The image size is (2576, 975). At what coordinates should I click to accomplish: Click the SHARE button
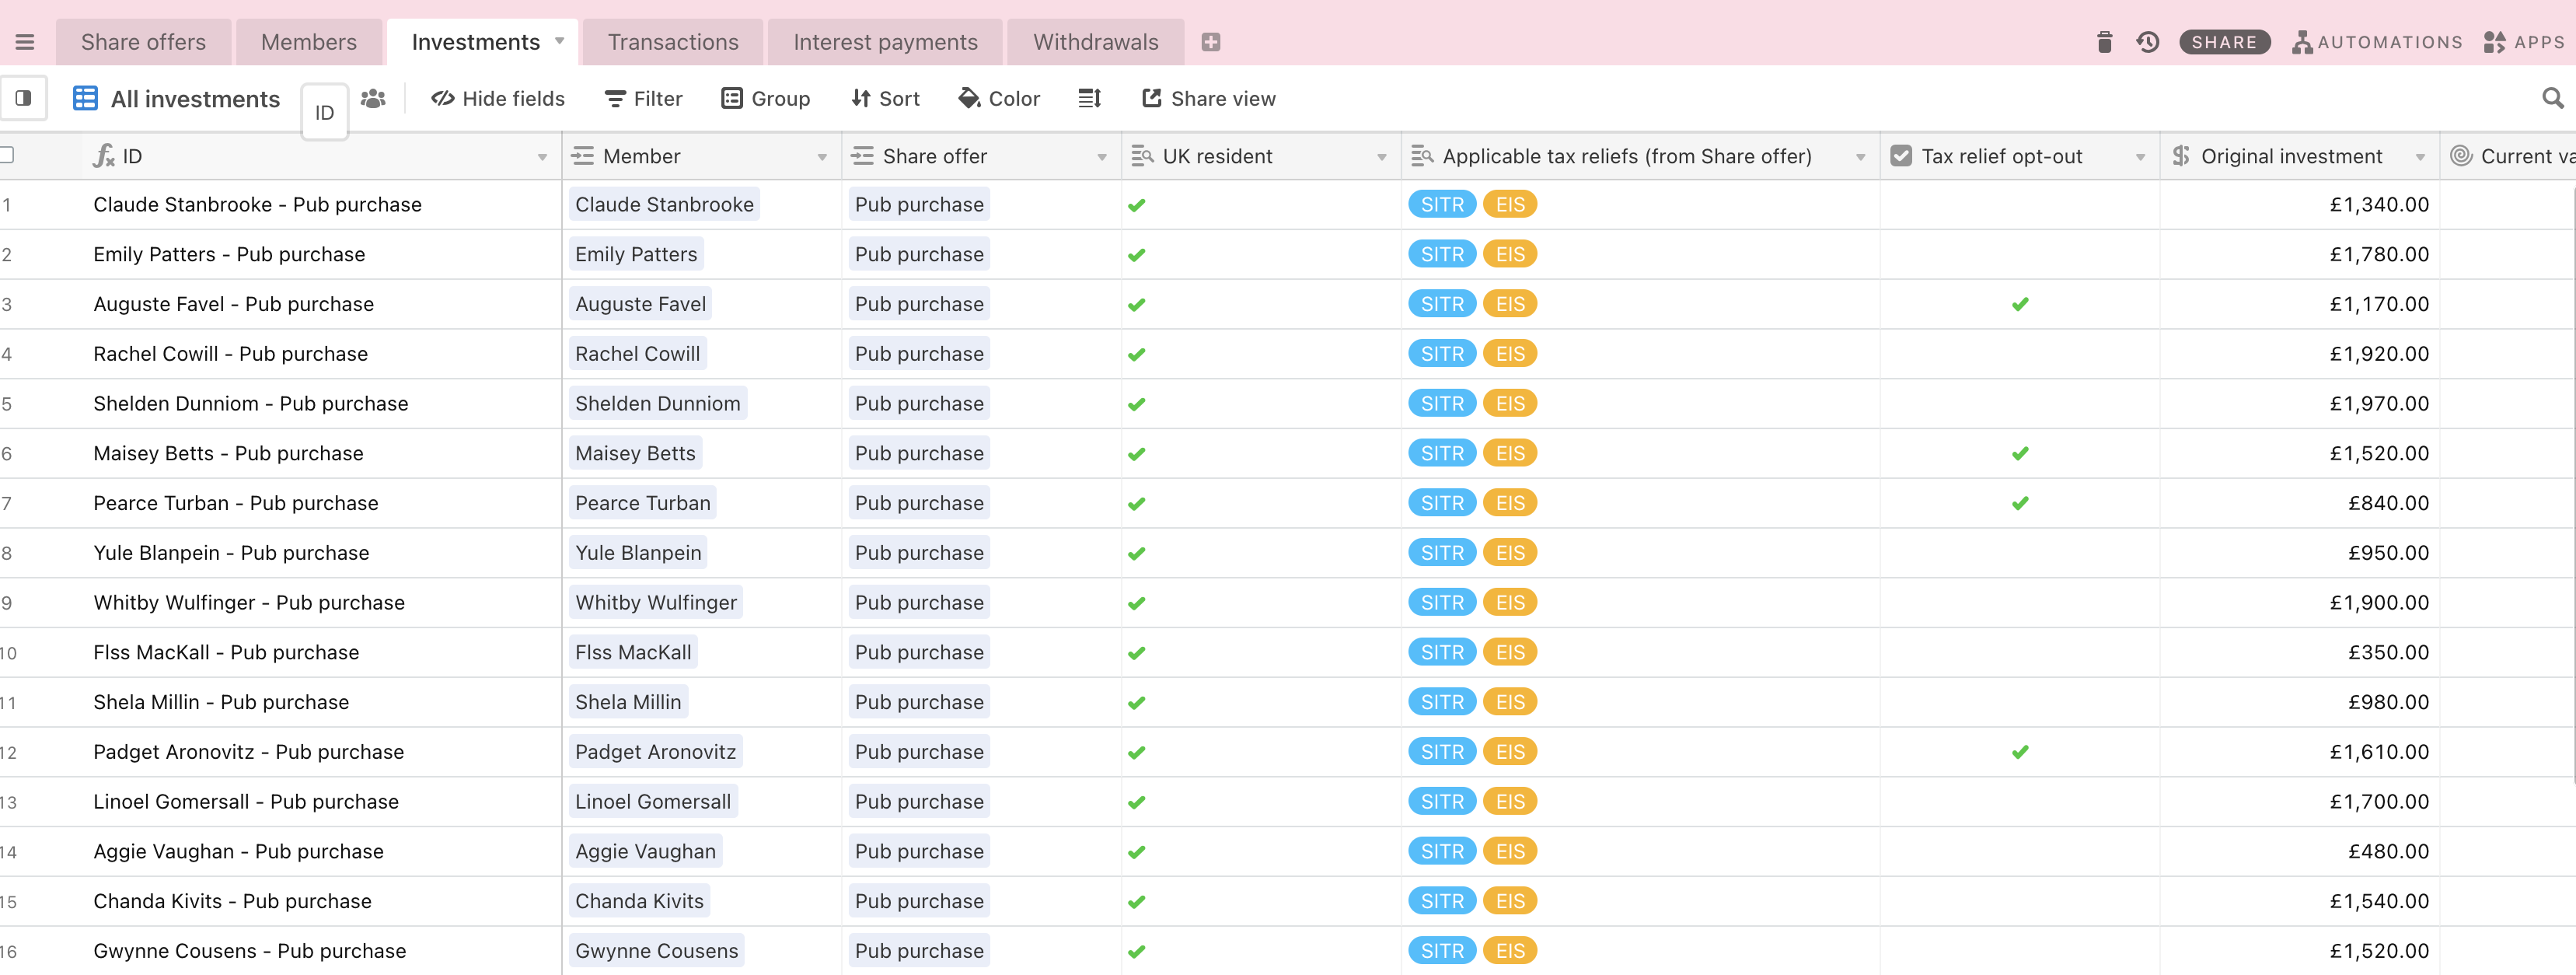pyautogui.click(x=2224, y=42)
